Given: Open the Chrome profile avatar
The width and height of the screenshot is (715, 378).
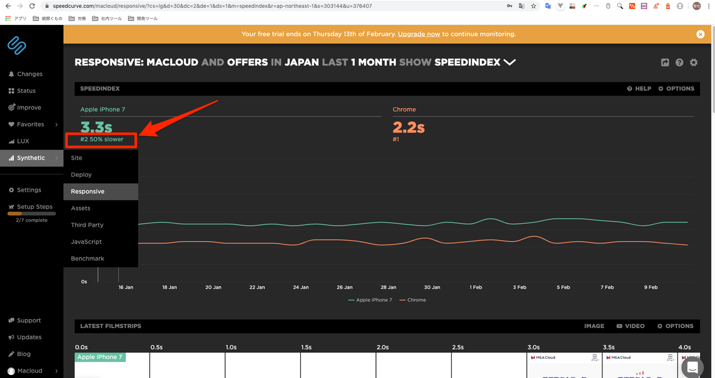Looking at the screenshot, I should click(697, 6).
